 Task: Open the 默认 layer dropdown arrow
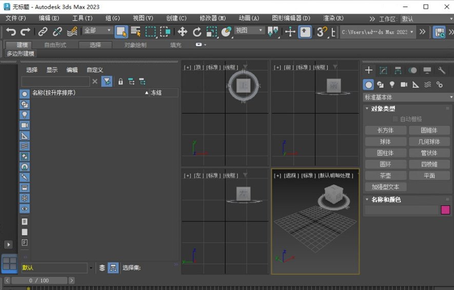click(91, 268)
